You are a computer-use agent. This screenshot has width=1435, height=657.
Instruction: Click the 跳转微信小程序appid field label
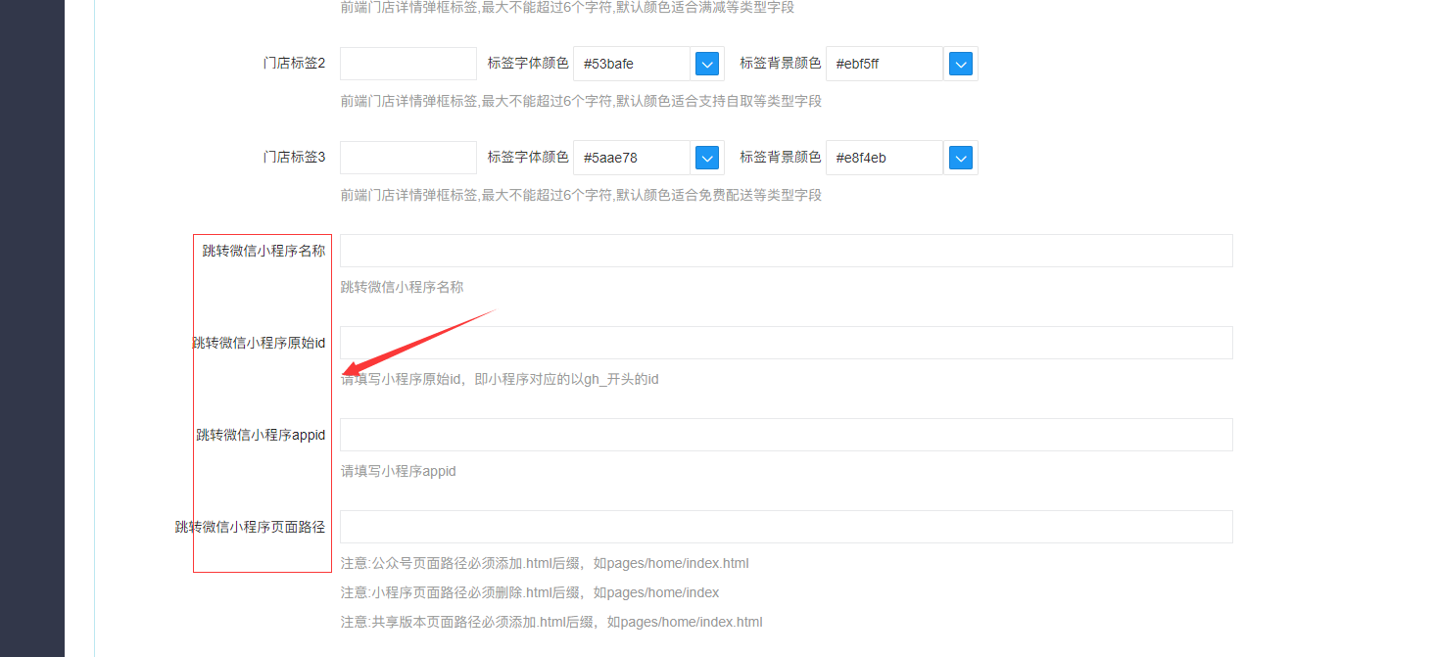pyautogui.click(x=261, y=435)
